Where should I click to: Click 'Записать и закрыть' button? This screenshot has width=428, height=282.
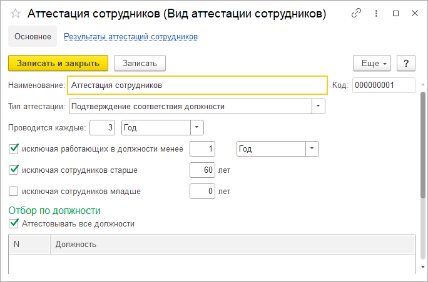(x=58, y=63)
